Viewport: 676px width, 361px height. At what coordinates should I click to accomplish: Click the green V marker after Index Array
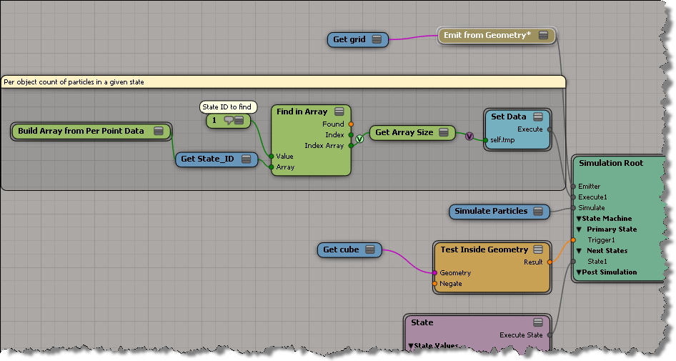point(360,140)
